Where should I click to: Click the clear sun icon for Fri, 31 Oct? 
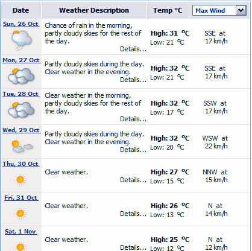(x=20, y=213)
